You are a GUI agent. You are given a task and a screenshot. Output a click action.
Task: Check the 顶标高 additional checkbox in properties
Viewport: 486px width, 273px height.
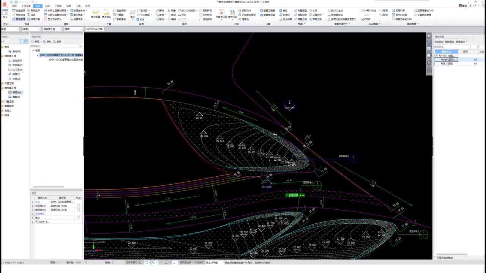pos(78,206)
